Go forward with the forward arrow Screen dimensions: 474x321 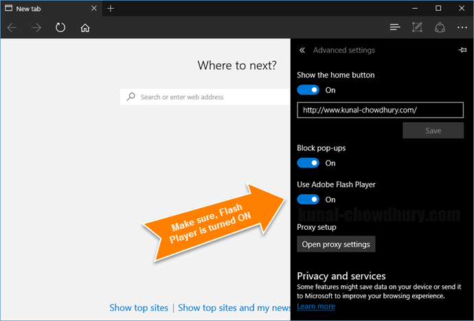click(x=36, y=27)
